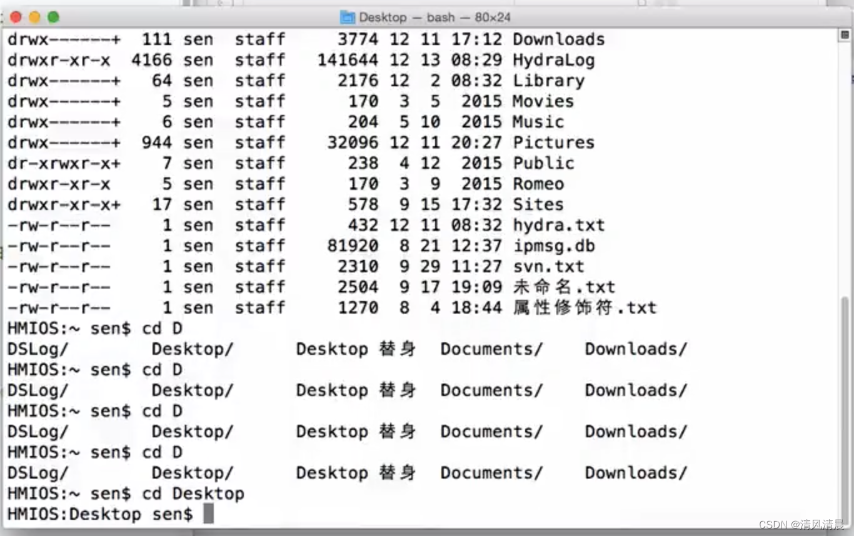The width and height of the screenshot is (854, 536).
Task: Click the size value 1270
Action: click(x=358, y=307)
